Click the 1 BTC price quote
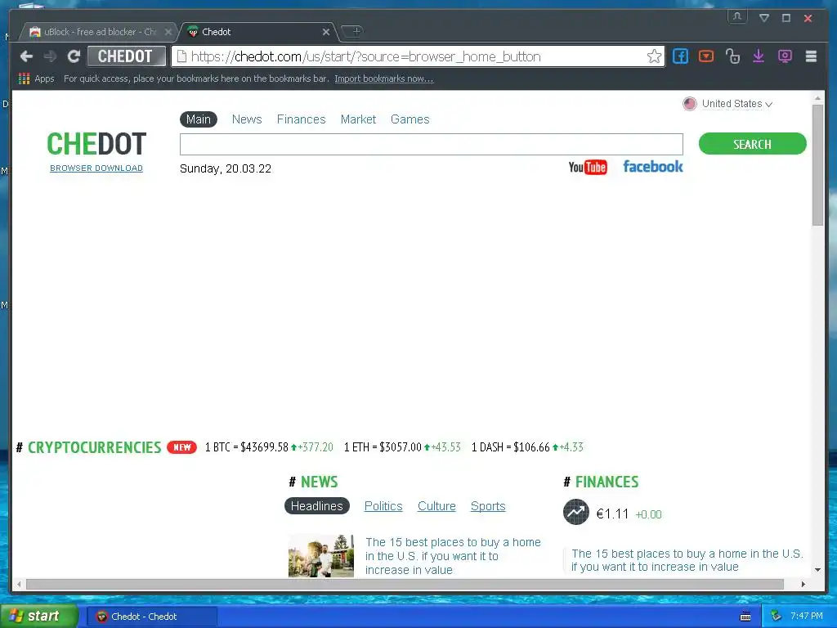 click(x=269, y=447)
